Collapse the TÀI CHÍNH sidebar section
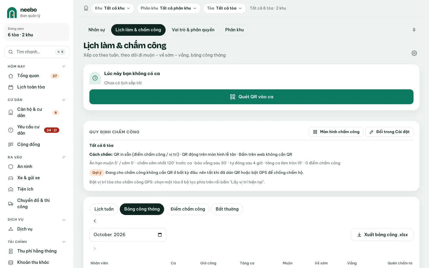429x268 pixels. pyautogui.click(x=63, y=242)
